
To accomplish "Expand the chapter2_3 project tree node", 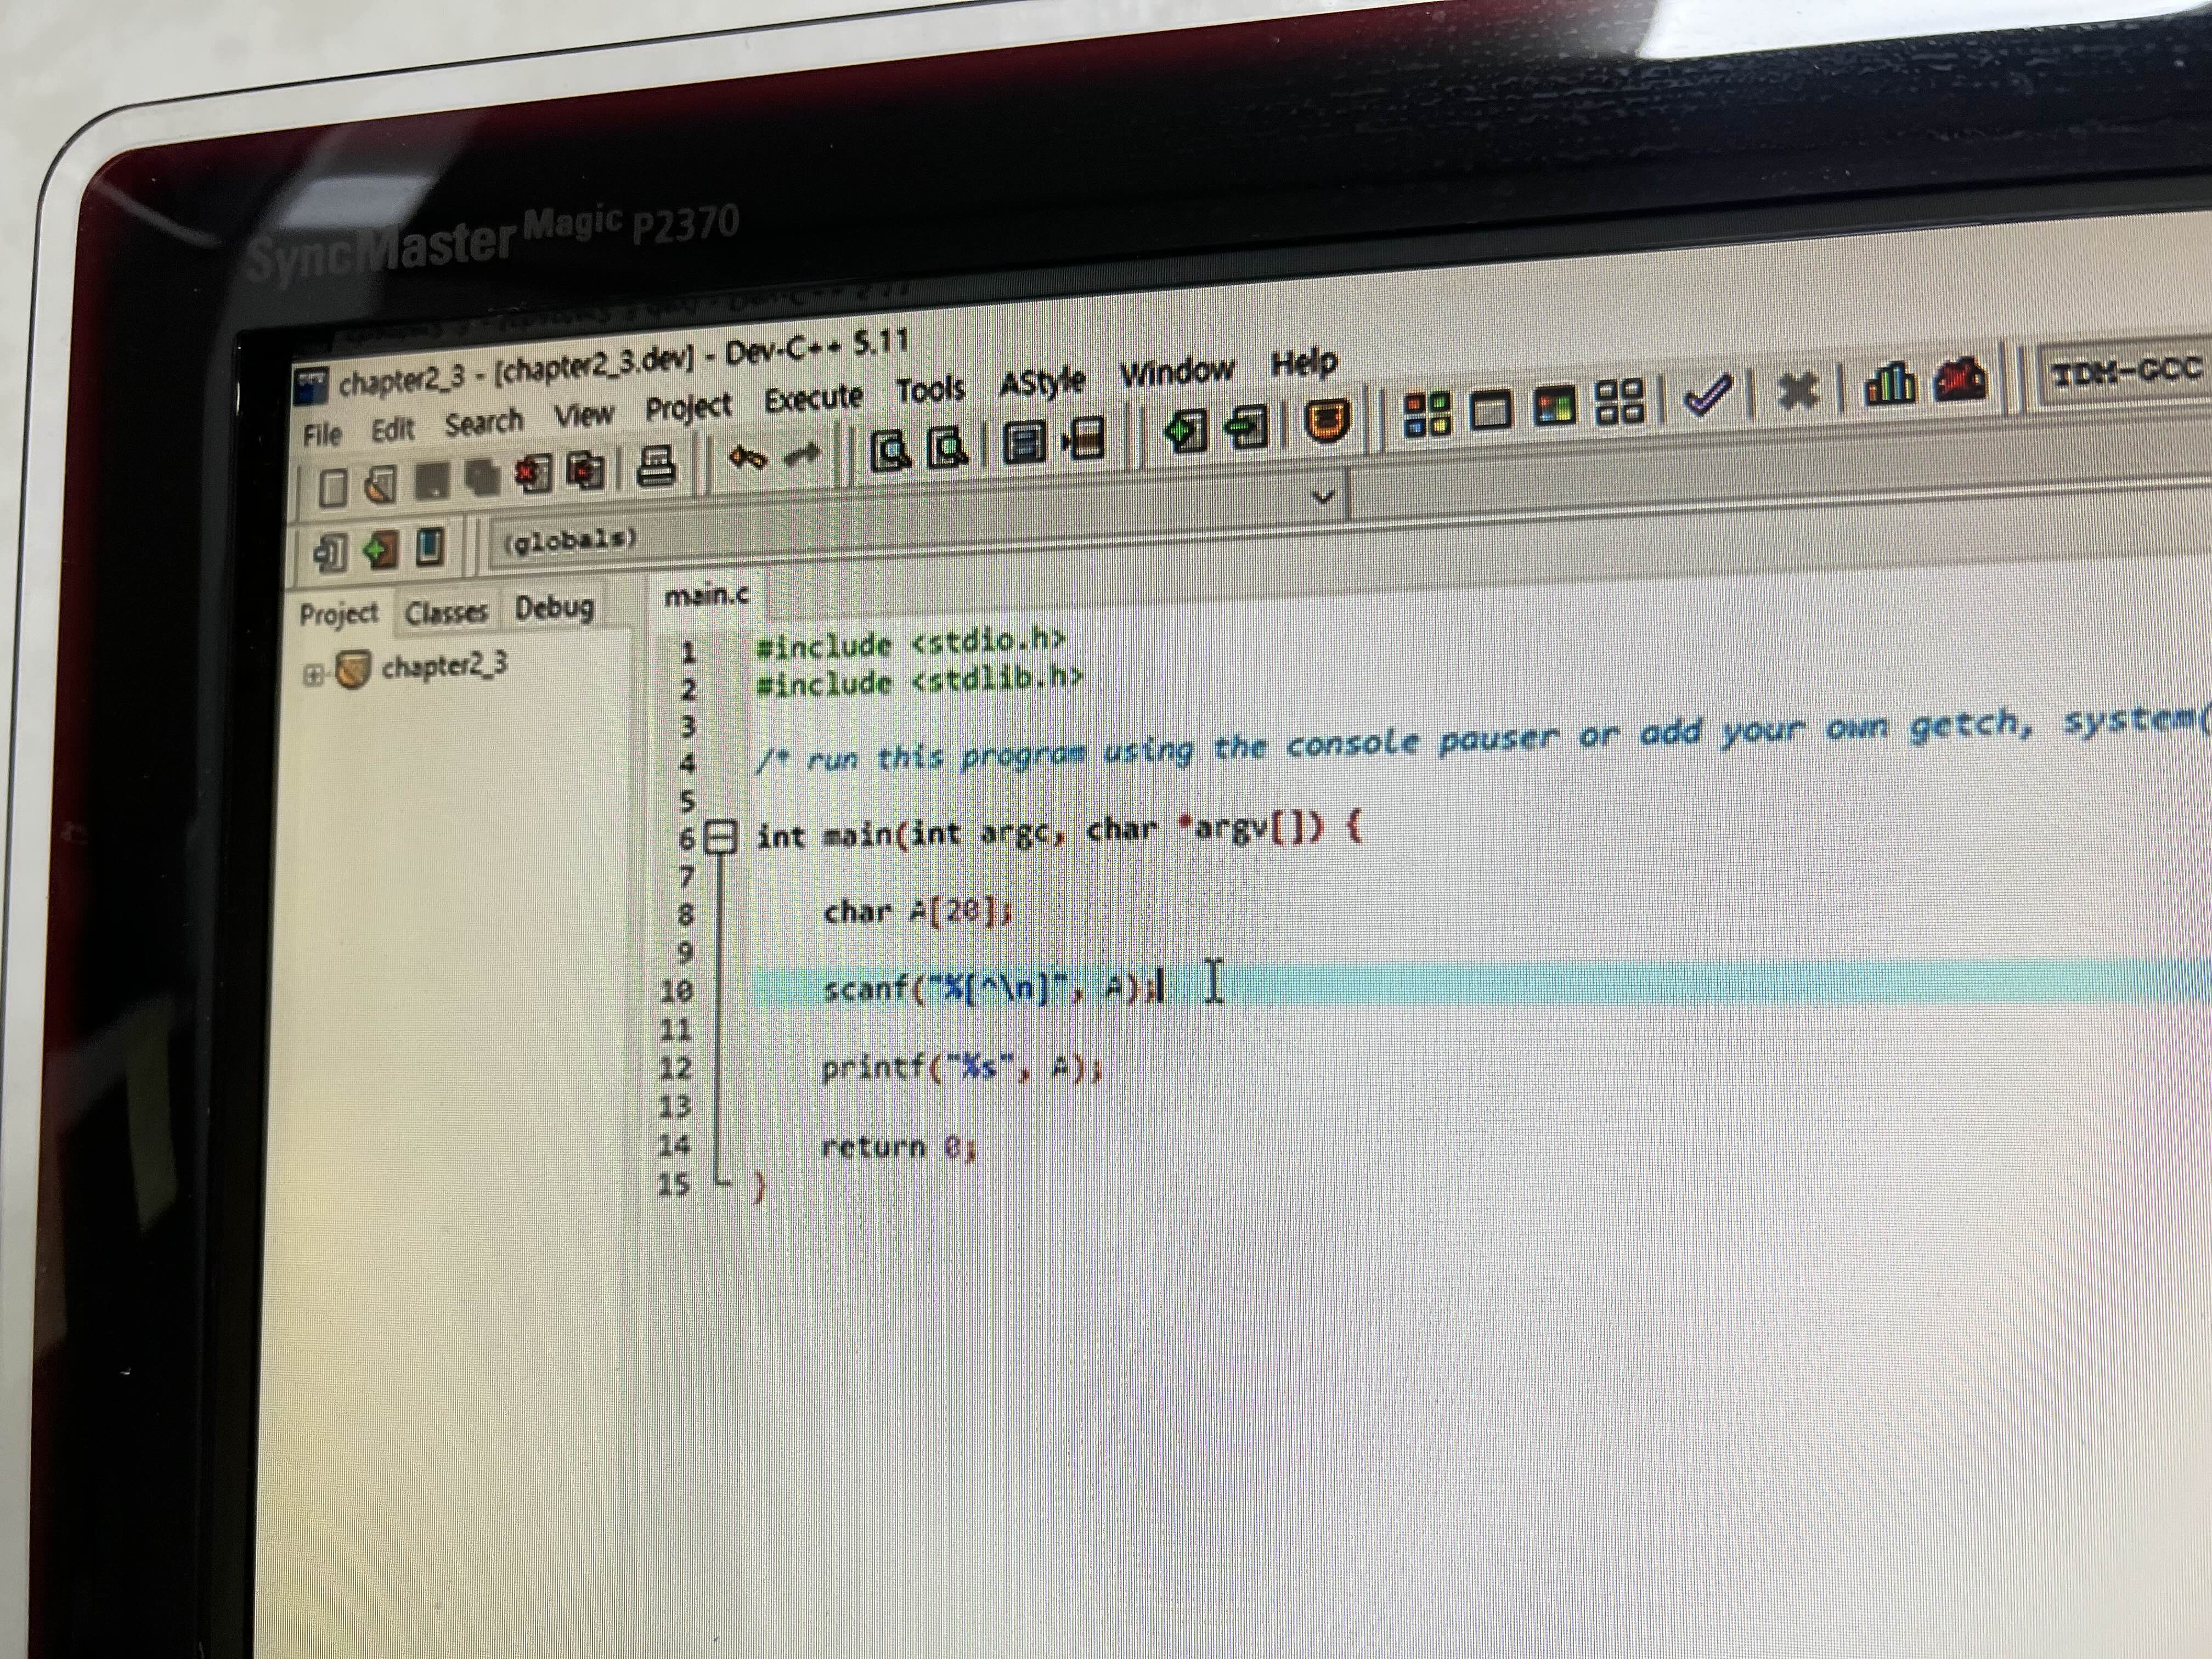I will [313, 675].
